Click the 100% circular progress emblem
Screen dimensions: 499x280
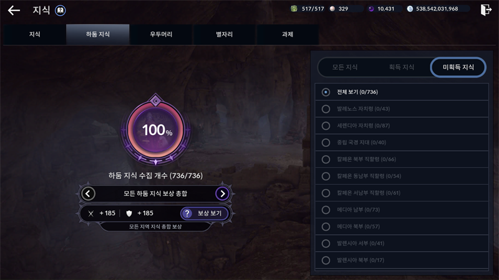click(155, 129)
